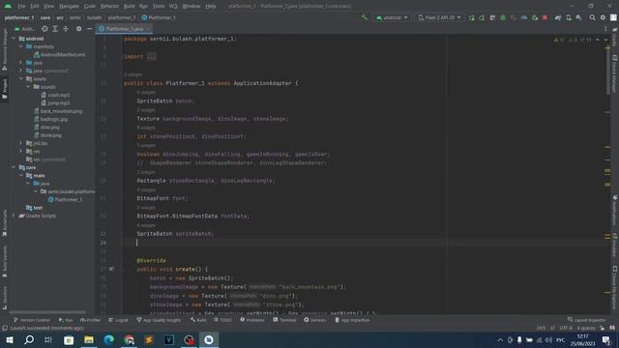Open Windows taskbar search
Viewport: 619px width, 348px height.
[x=29, y=339]
